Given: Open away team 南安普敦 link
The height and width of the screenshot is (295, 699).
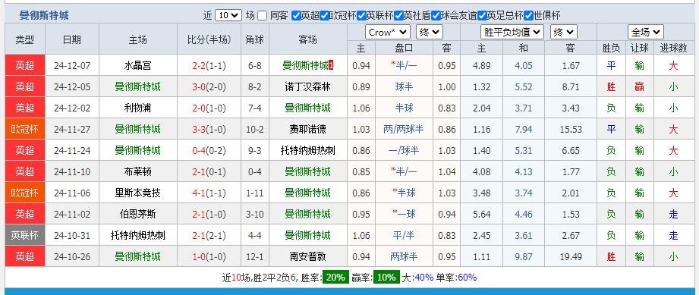Looking at the screenshot, I should (x=307, y=256).
